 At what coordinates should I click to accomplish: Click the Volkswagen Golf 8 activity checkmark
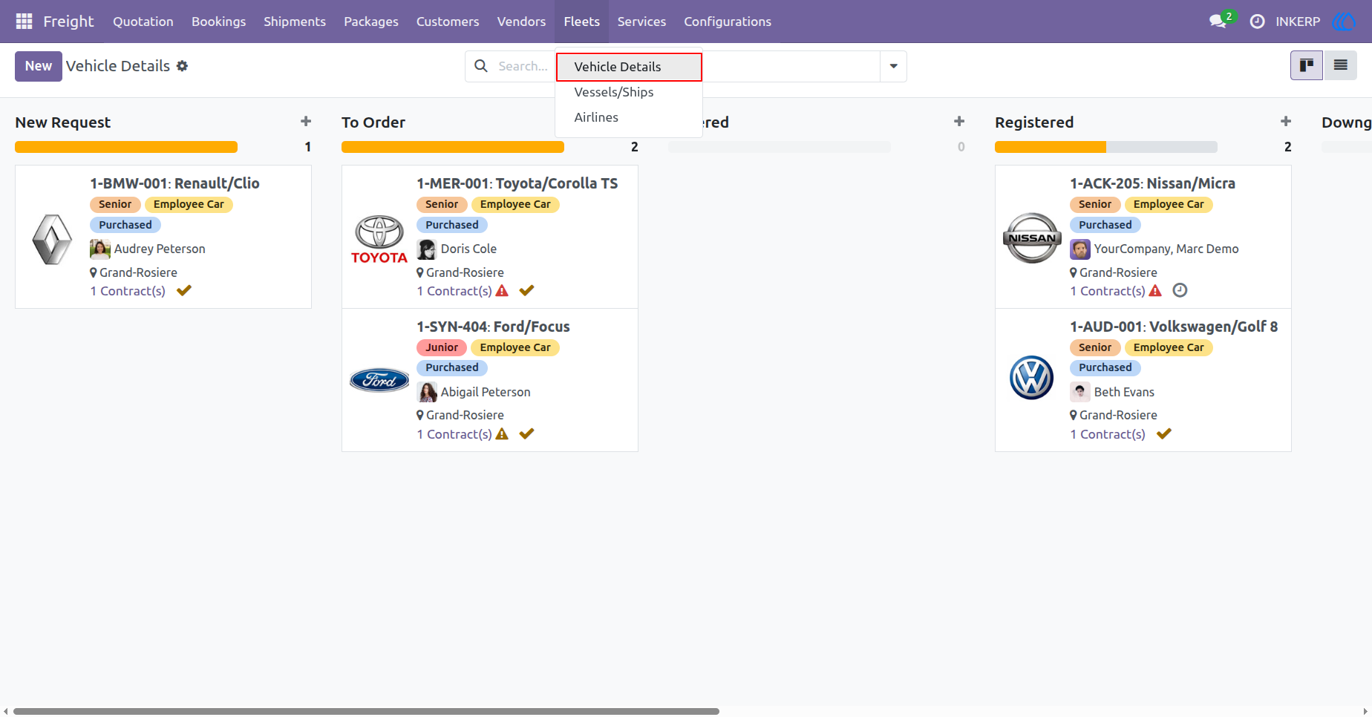point(1164,433)
